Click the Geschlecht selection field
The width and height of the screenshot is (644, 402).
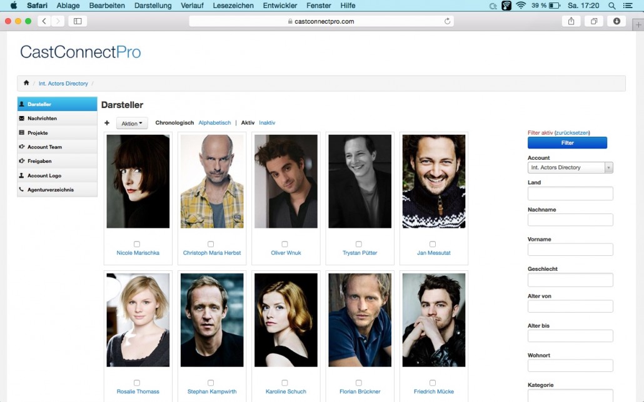[x=570, y=280]
